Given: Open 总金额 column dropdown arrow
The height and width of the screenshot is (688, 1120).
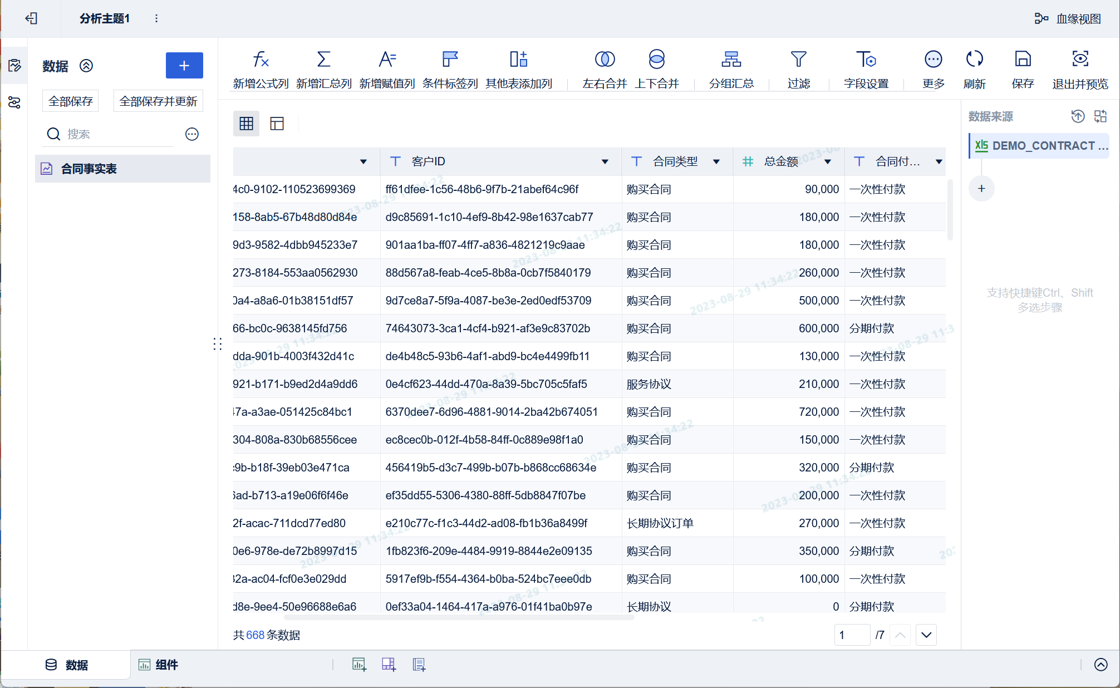Looking at the screenshot, I should click(828, 162).
